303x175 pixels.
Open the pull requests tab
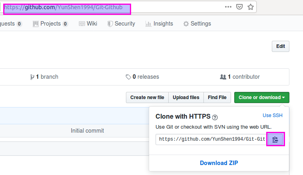11,24
